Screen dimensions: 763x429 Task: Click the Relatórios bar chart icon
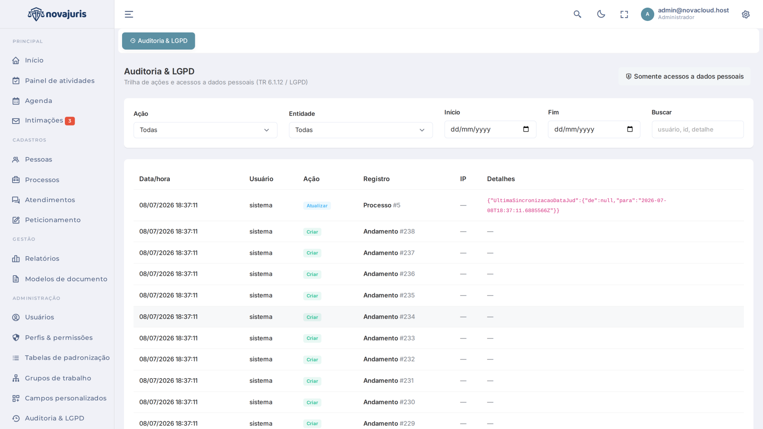coord(16,259)
